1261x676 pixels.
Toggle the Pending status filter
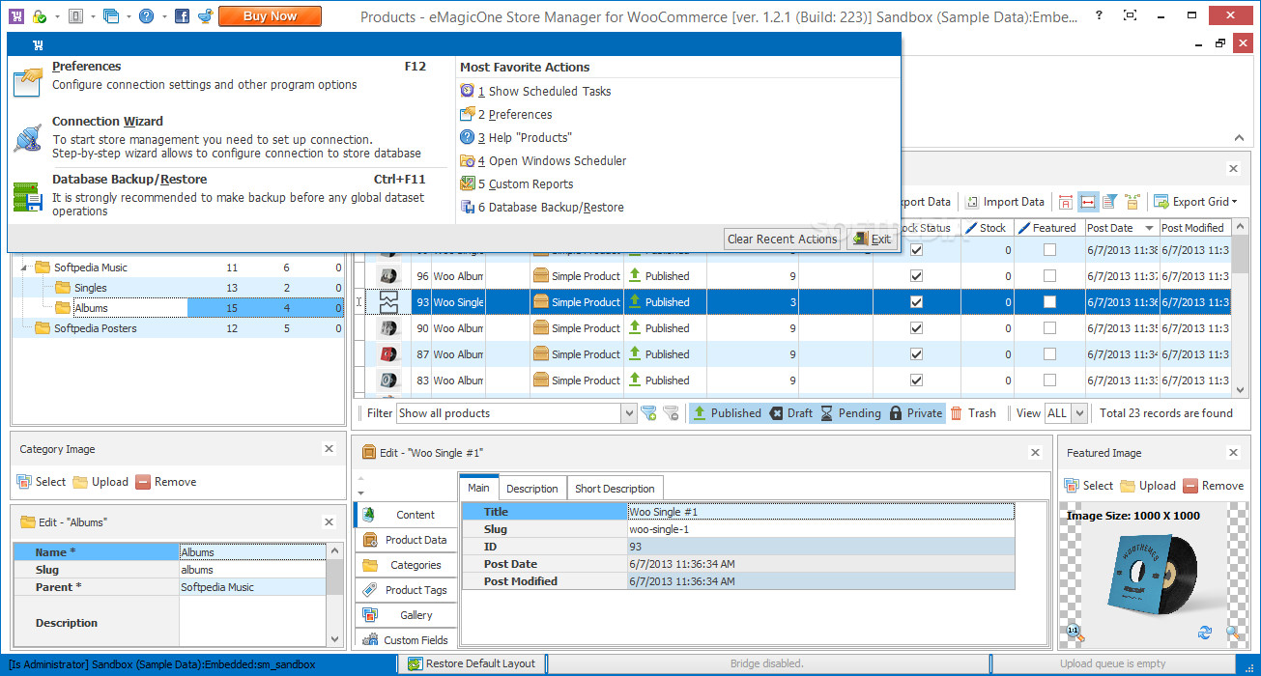coord(850,413)
